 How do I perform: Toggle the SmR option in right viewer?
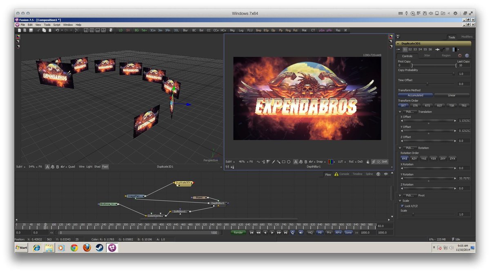[x=384, y=162]
